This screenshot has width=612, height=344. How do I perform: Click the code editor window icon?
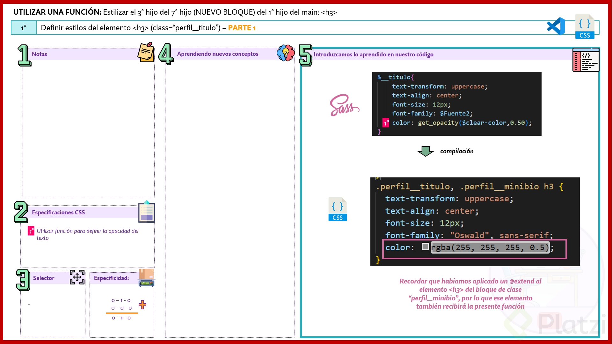pos(586,60)
